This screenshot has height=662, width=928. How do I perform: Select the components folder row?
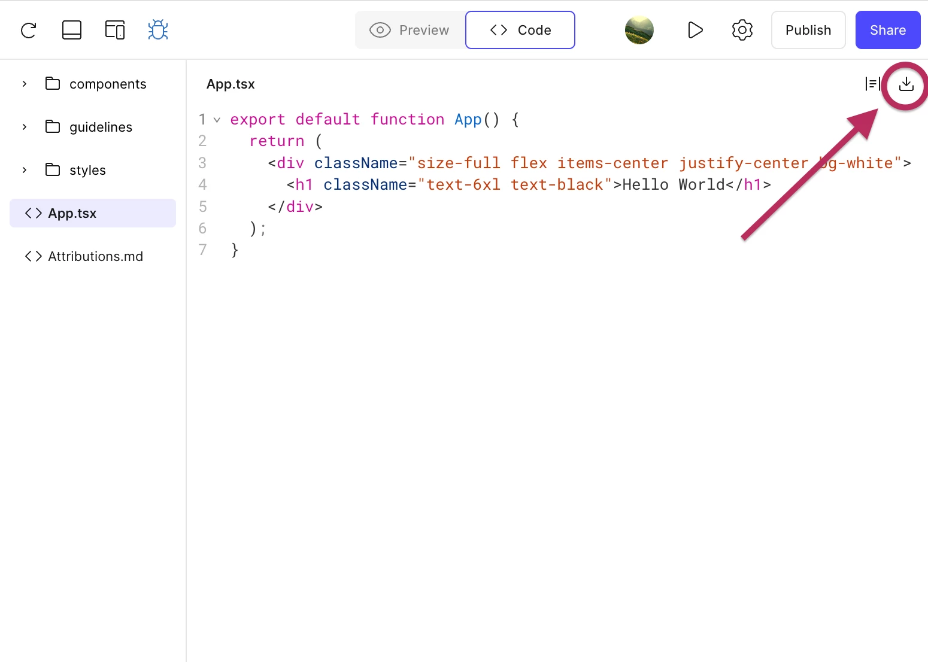[93, 84]
